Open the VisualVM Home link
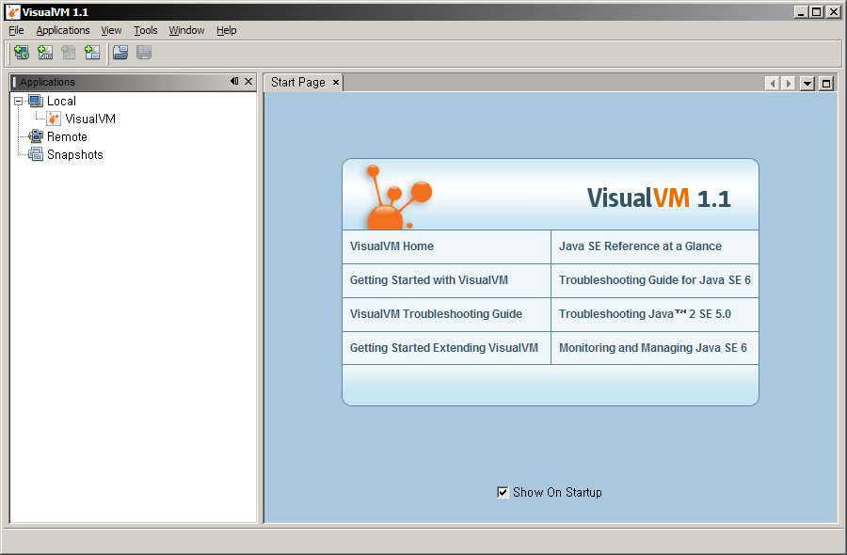Screen dimensions: 847x555 tap(392, 246)
